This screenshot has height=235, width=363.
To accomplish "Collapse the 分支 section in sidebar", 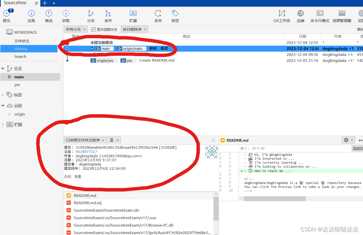I will tap(3, 69).
